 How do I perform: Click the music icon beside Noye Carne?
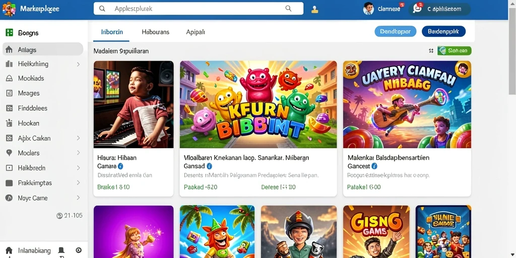pyautogui.click(x=9, y=198)
